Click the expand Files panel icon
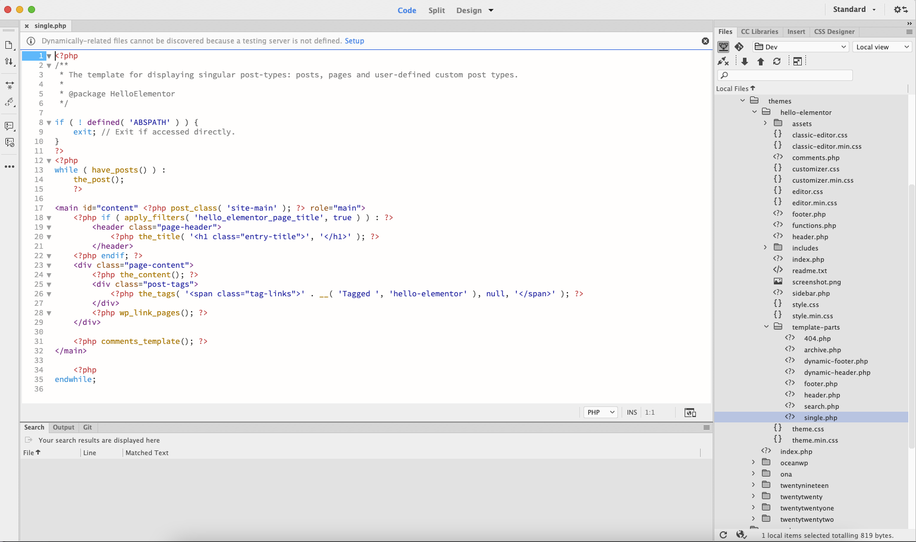 (798, 61)
